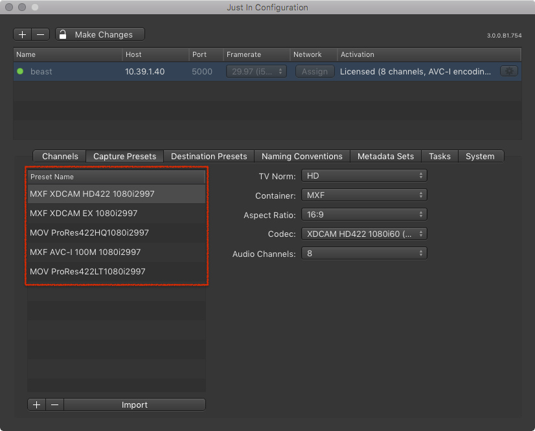Select preset MOV ProRes422HQ1080i2997

(x=117, y=232)
